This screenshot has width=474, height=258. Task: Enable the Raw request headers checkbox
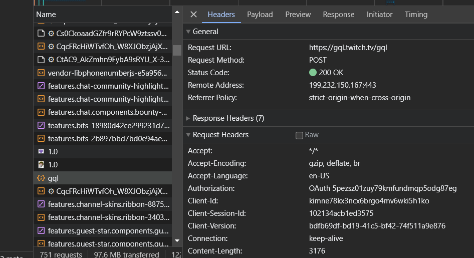(x=299, y=135)
